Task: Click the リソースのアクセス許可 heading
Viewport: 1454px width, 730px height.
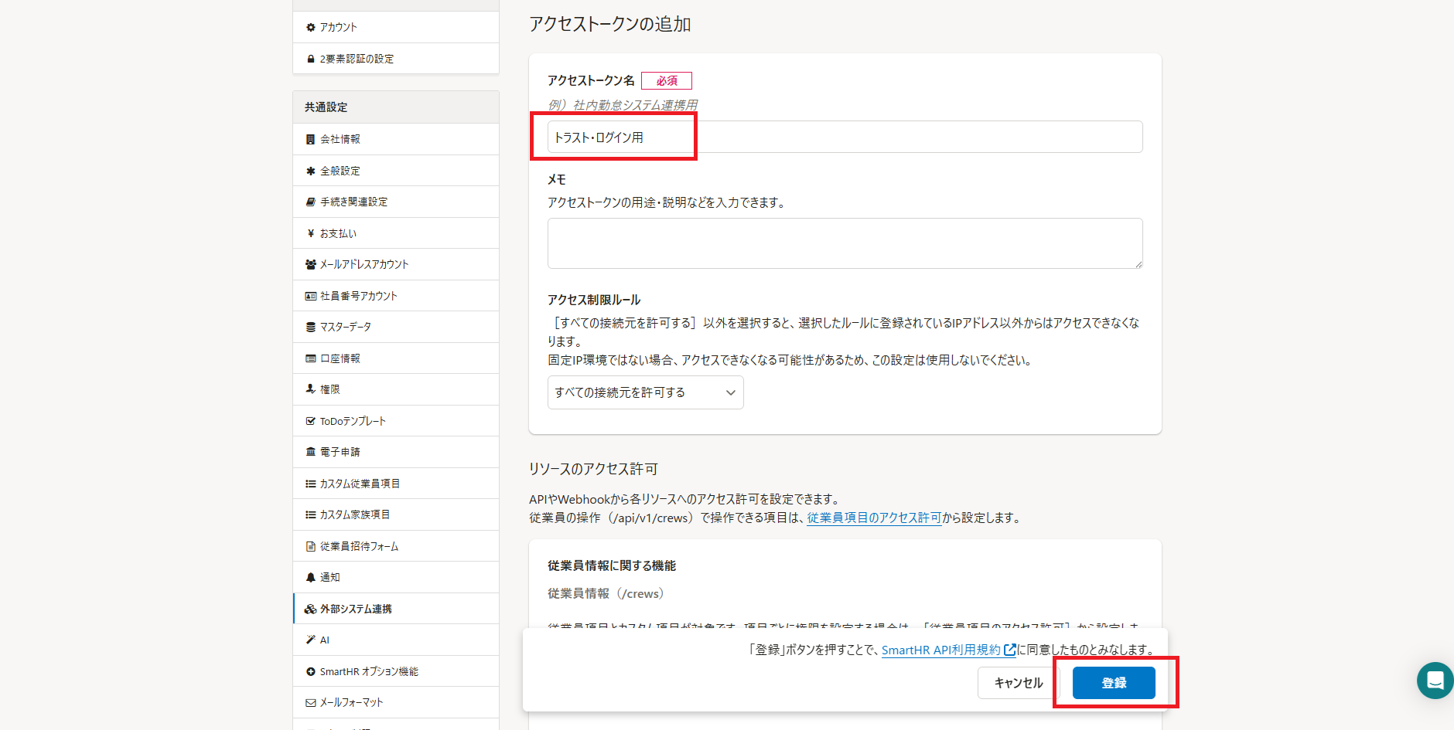Action: click(593, 469)
